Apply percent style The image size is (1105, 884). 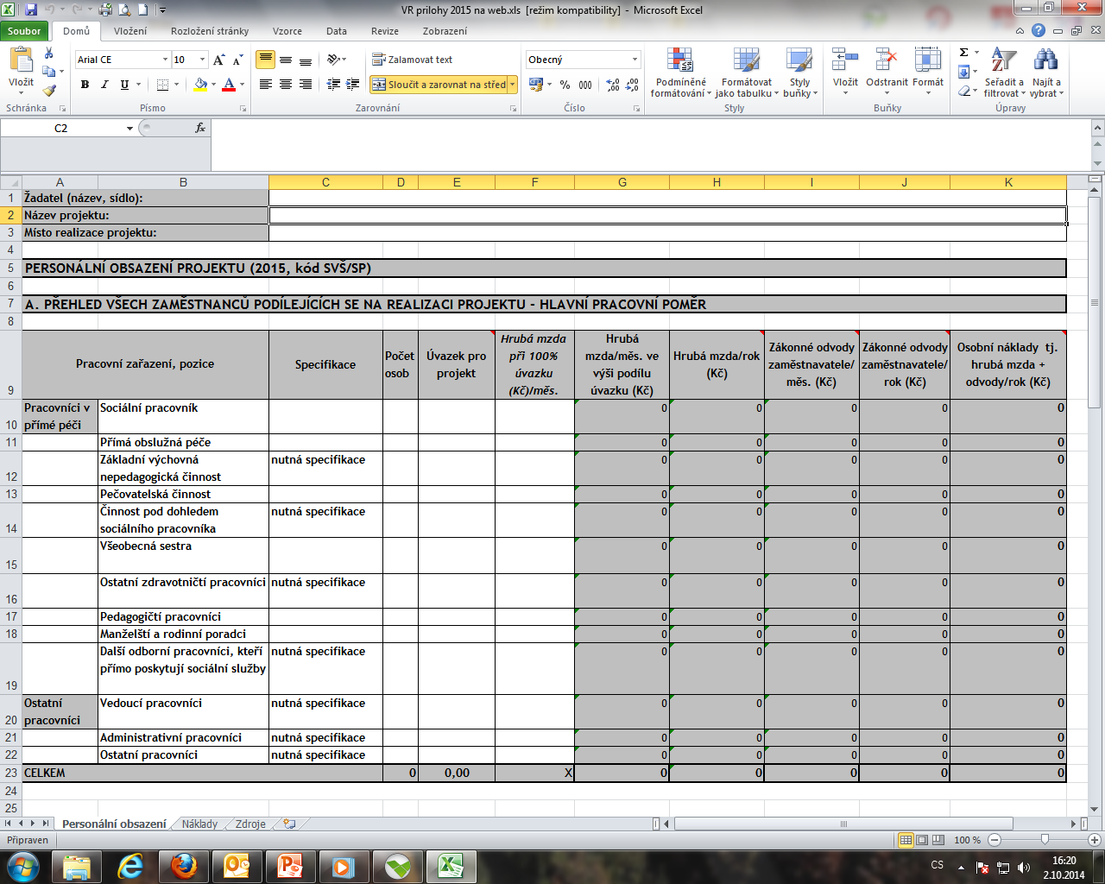[565, 85]
